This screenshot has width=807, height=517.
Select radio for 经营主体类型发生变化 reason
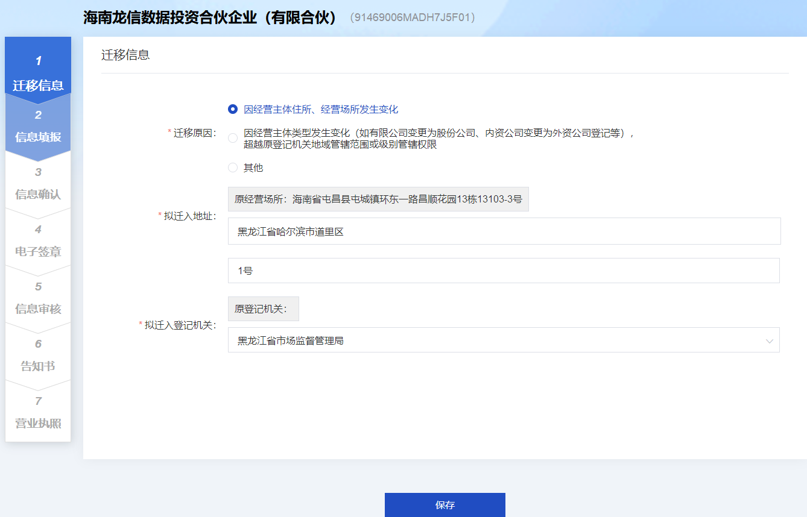pos(233,139)
